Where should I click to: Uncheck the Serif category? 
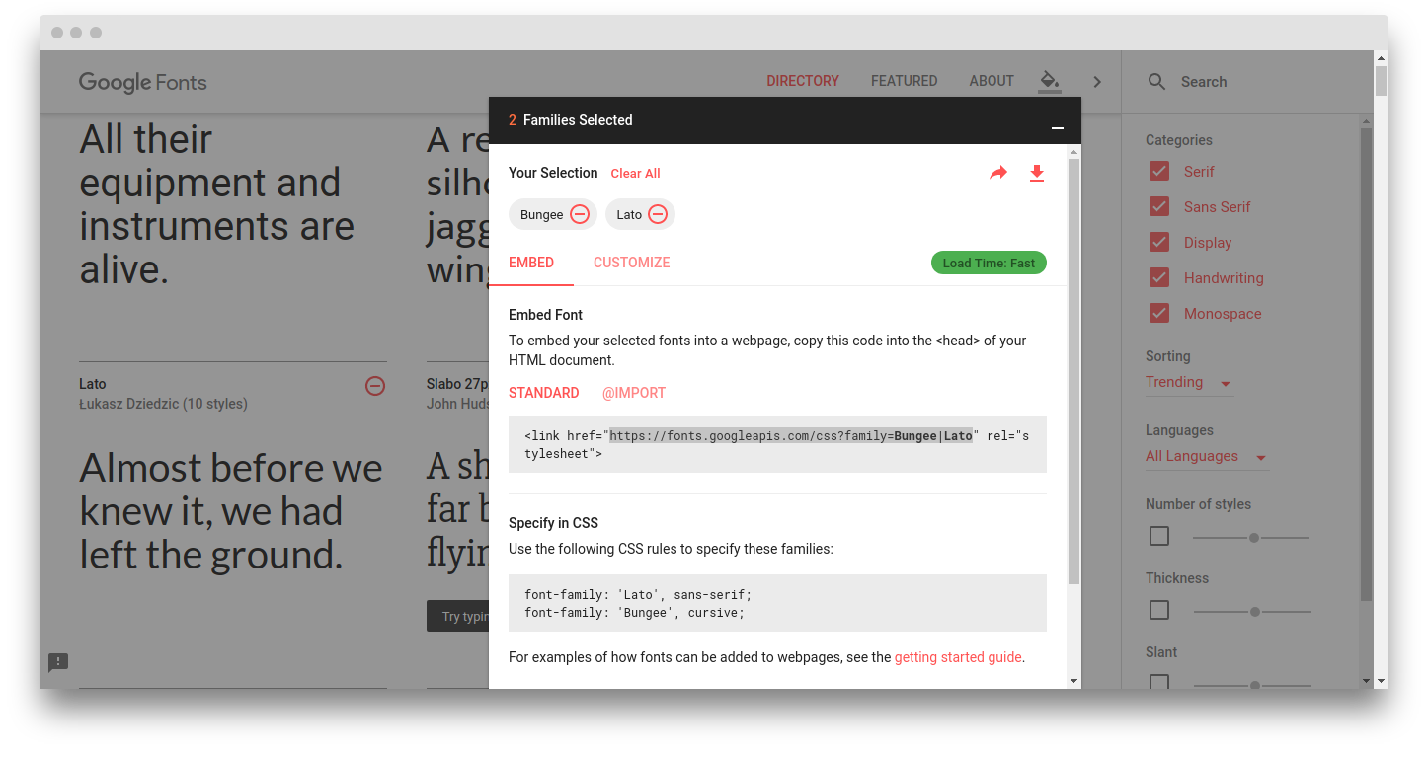[x=1159, y=172]
